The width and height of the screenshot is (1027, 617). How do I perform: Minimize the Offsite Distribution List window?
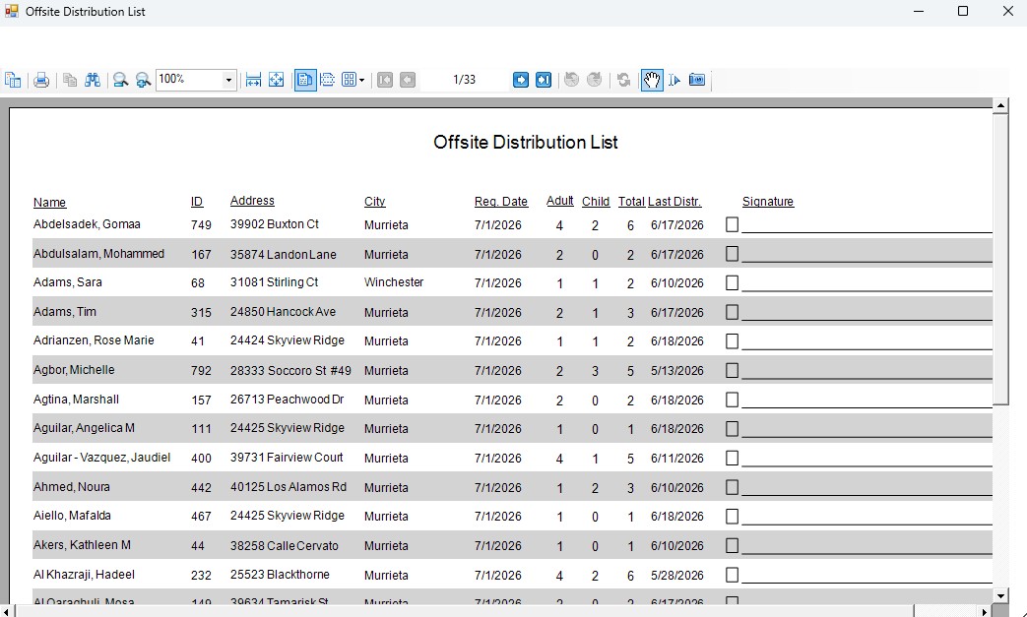[919, 11]
